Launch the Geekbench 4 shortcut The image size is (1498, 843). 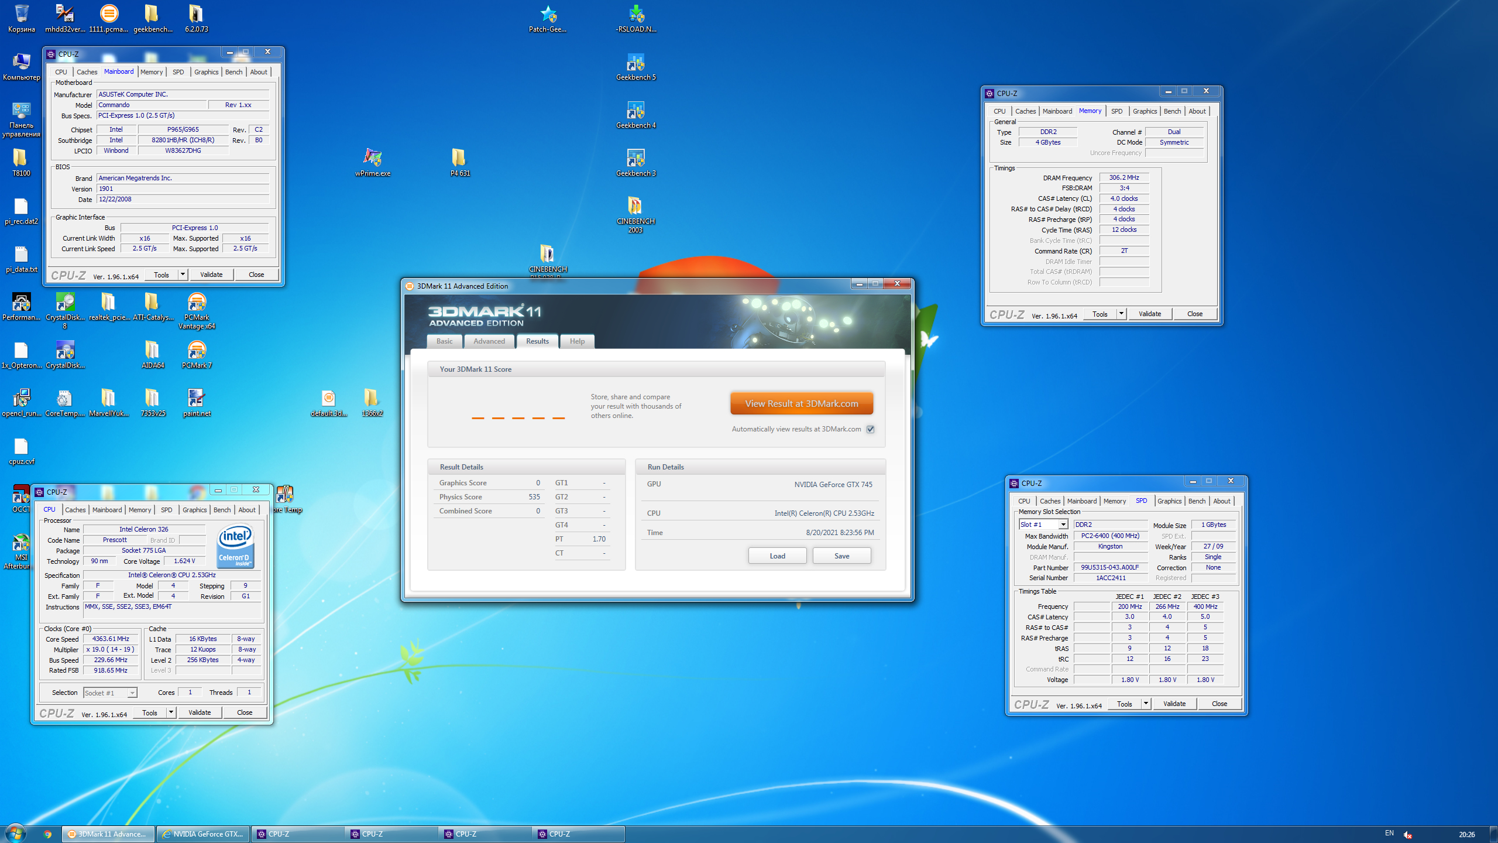pyautogui.click(x=636, y=114)
